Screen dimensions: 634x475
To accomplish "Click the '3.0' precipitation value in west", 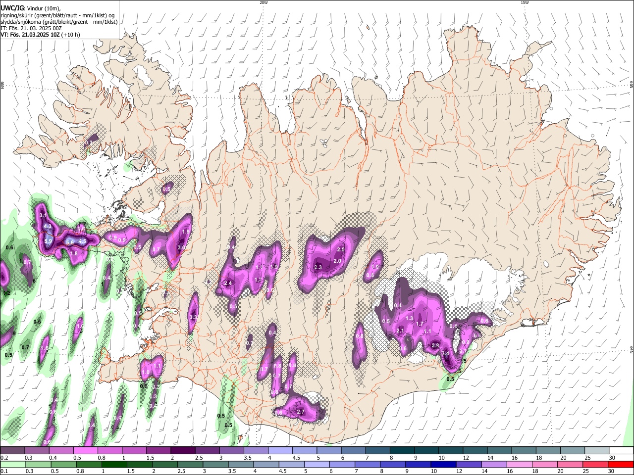I will 181,247.
